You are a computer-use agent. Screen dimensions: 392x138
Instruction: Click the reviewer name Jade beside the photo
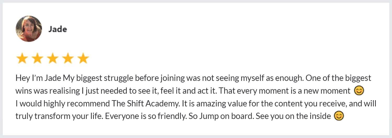point(57,29)
